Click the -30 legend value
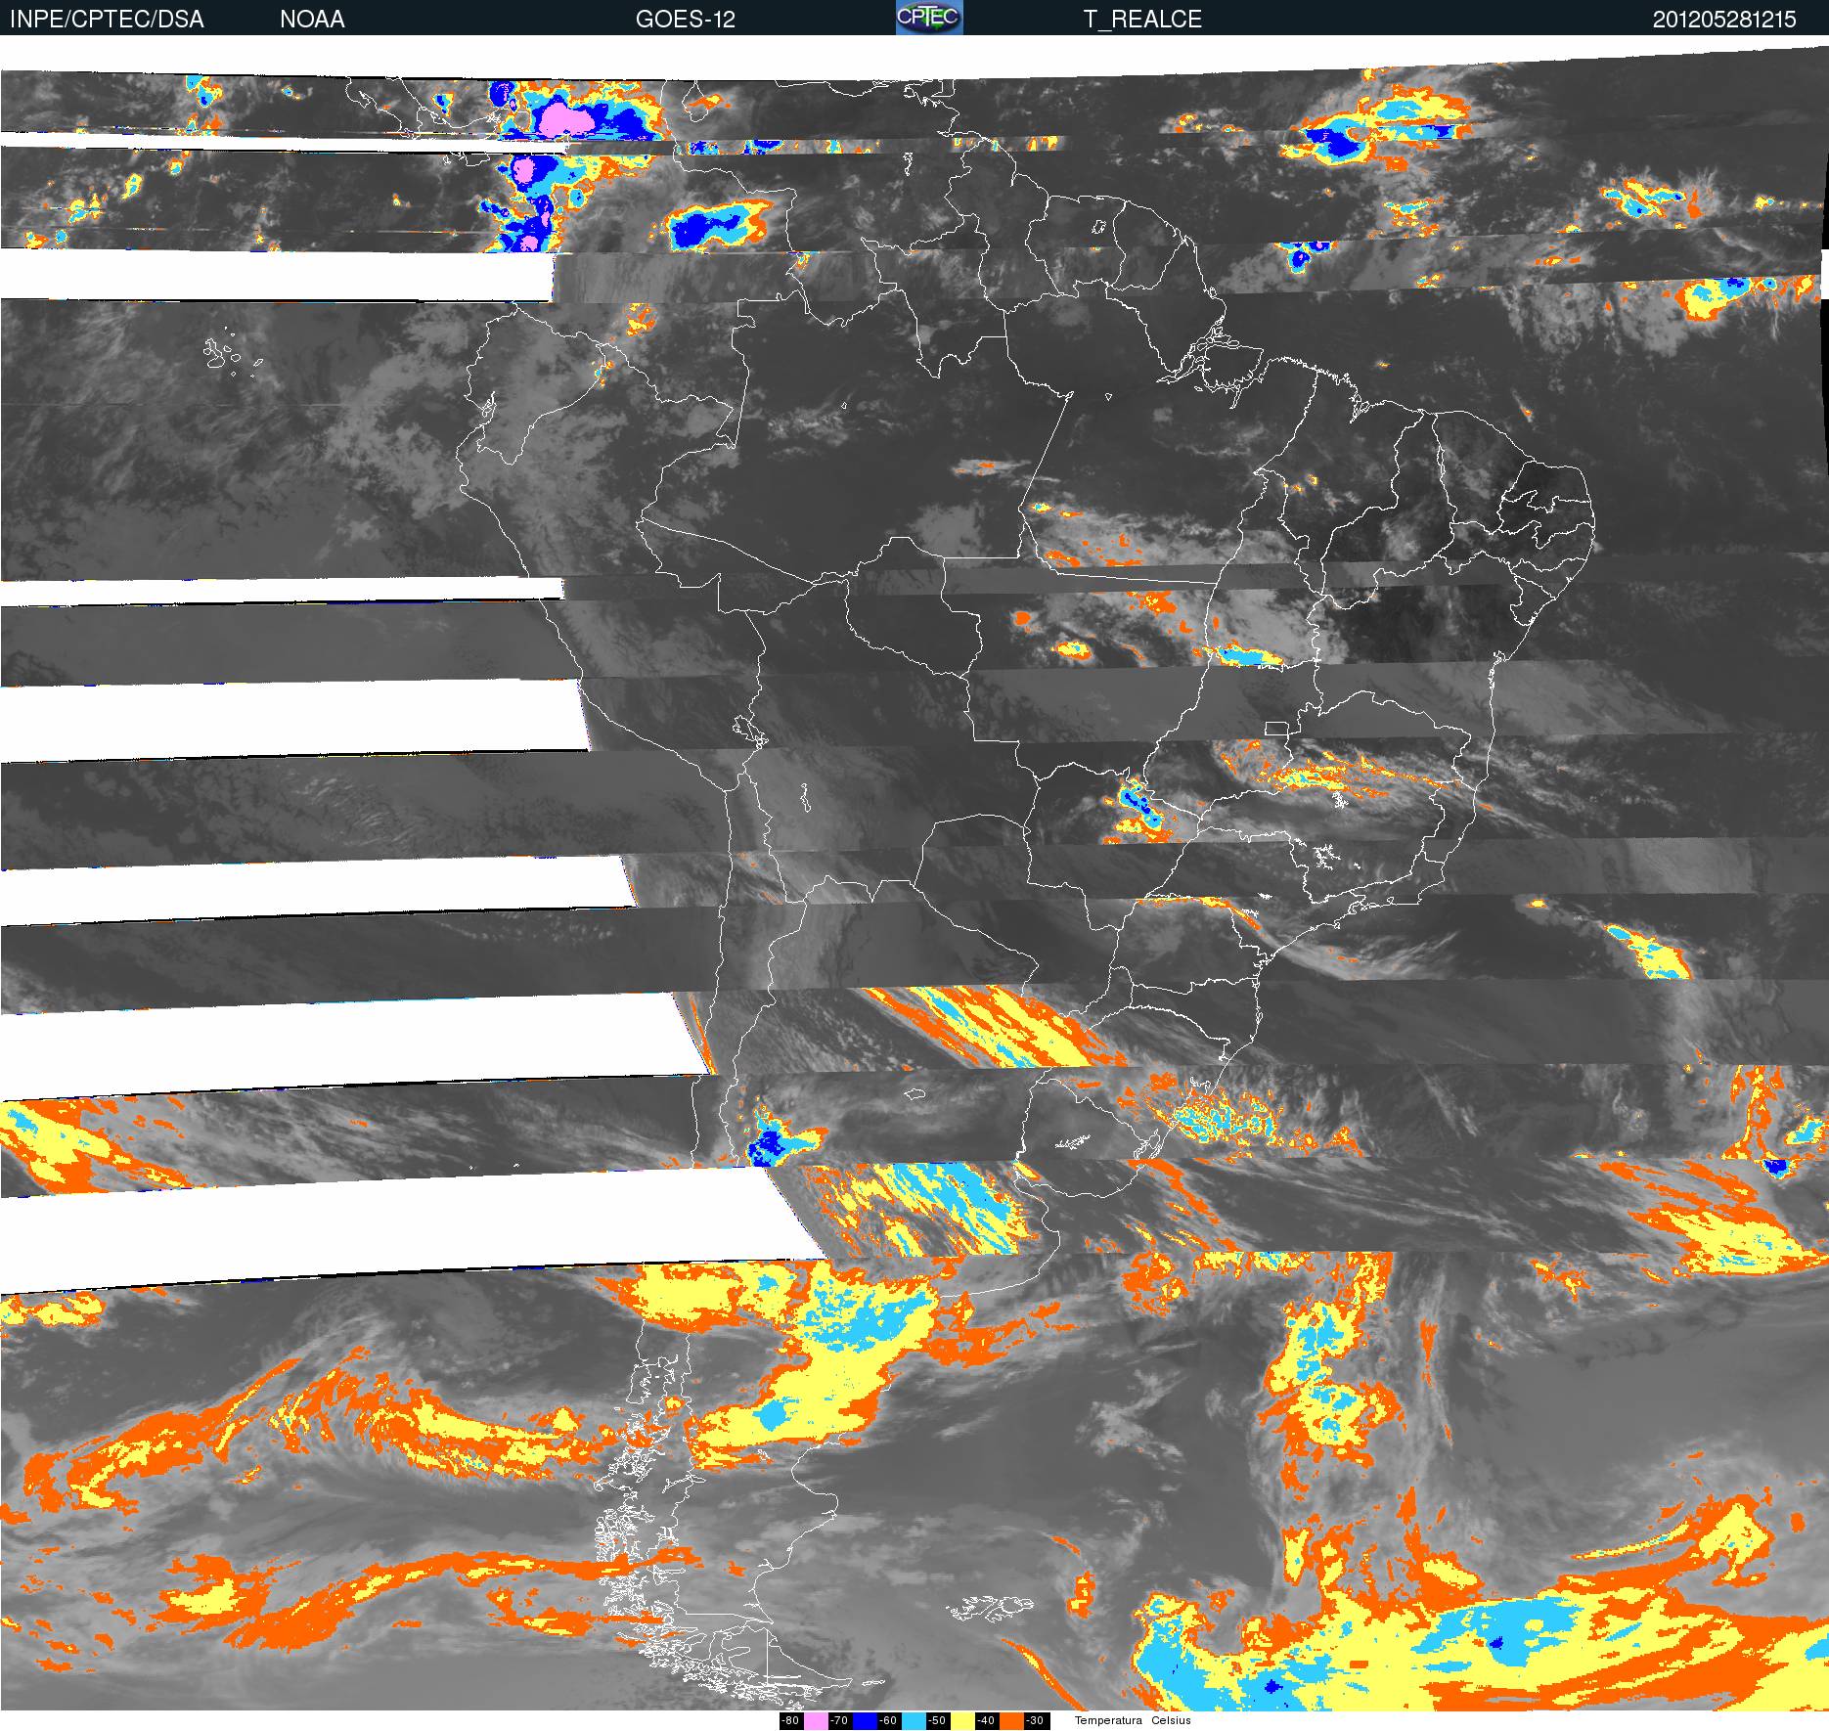Screen dimensions: 1829x1731 click(x=1035, y=1721)
